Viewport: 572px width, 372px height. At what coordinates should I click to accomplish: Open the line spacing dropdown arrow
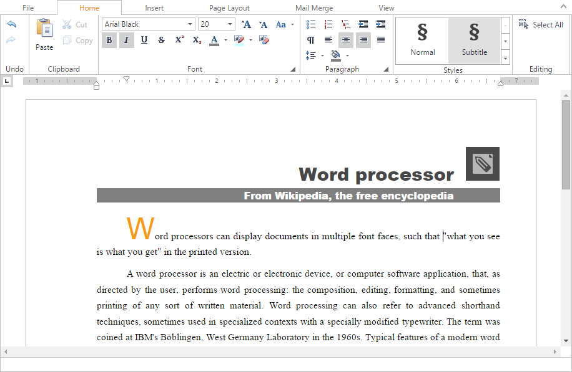(x=322, y=55)
